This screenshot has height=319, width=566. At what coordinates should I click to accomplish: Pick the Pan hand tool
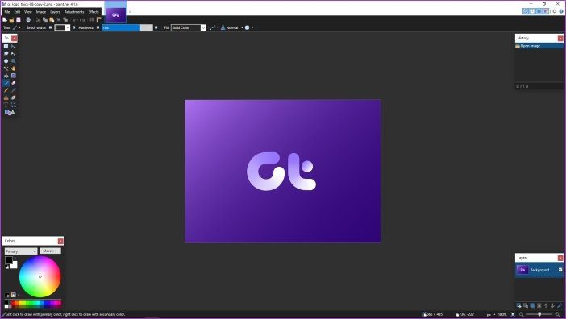14,68
